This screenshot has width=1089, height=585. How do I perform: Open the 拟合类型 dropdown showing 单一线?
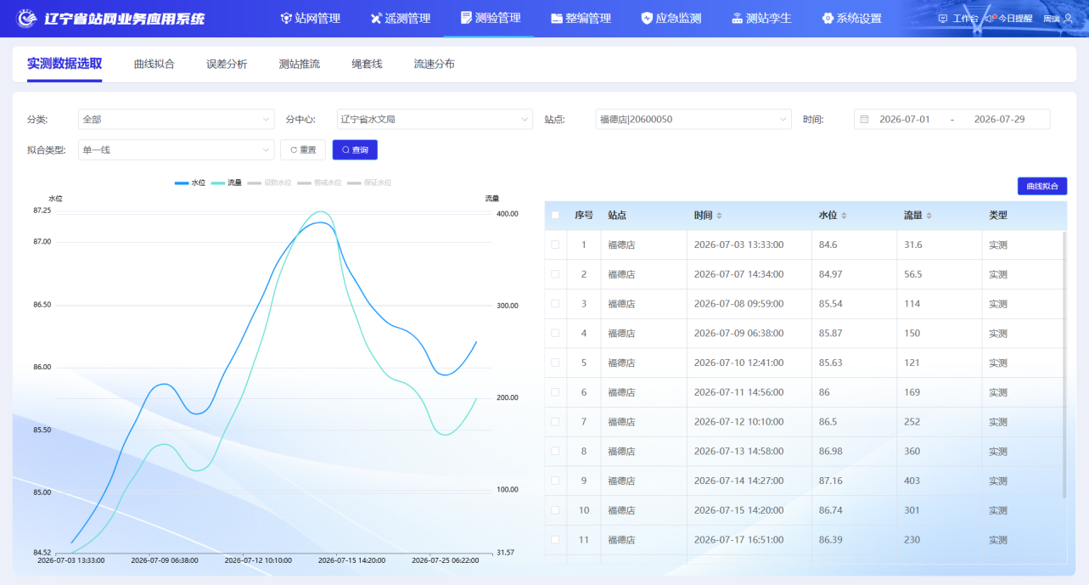coord(176,150)
